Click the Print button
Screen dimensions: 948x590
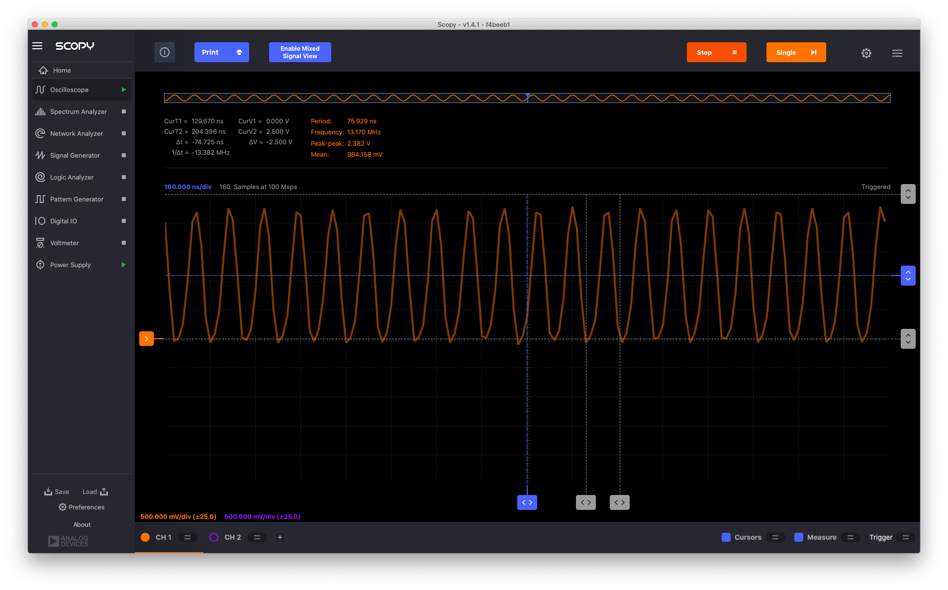222,52
